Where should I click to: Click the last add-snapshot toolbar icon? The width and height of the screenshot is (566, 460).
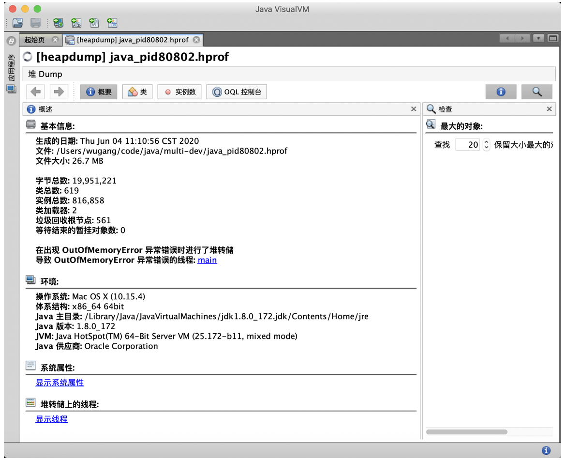pos(112,23)
